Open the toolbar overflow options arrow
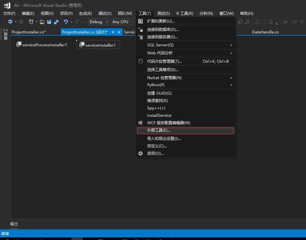This screenshot has width=306, height=240. (x=277, y=23)
